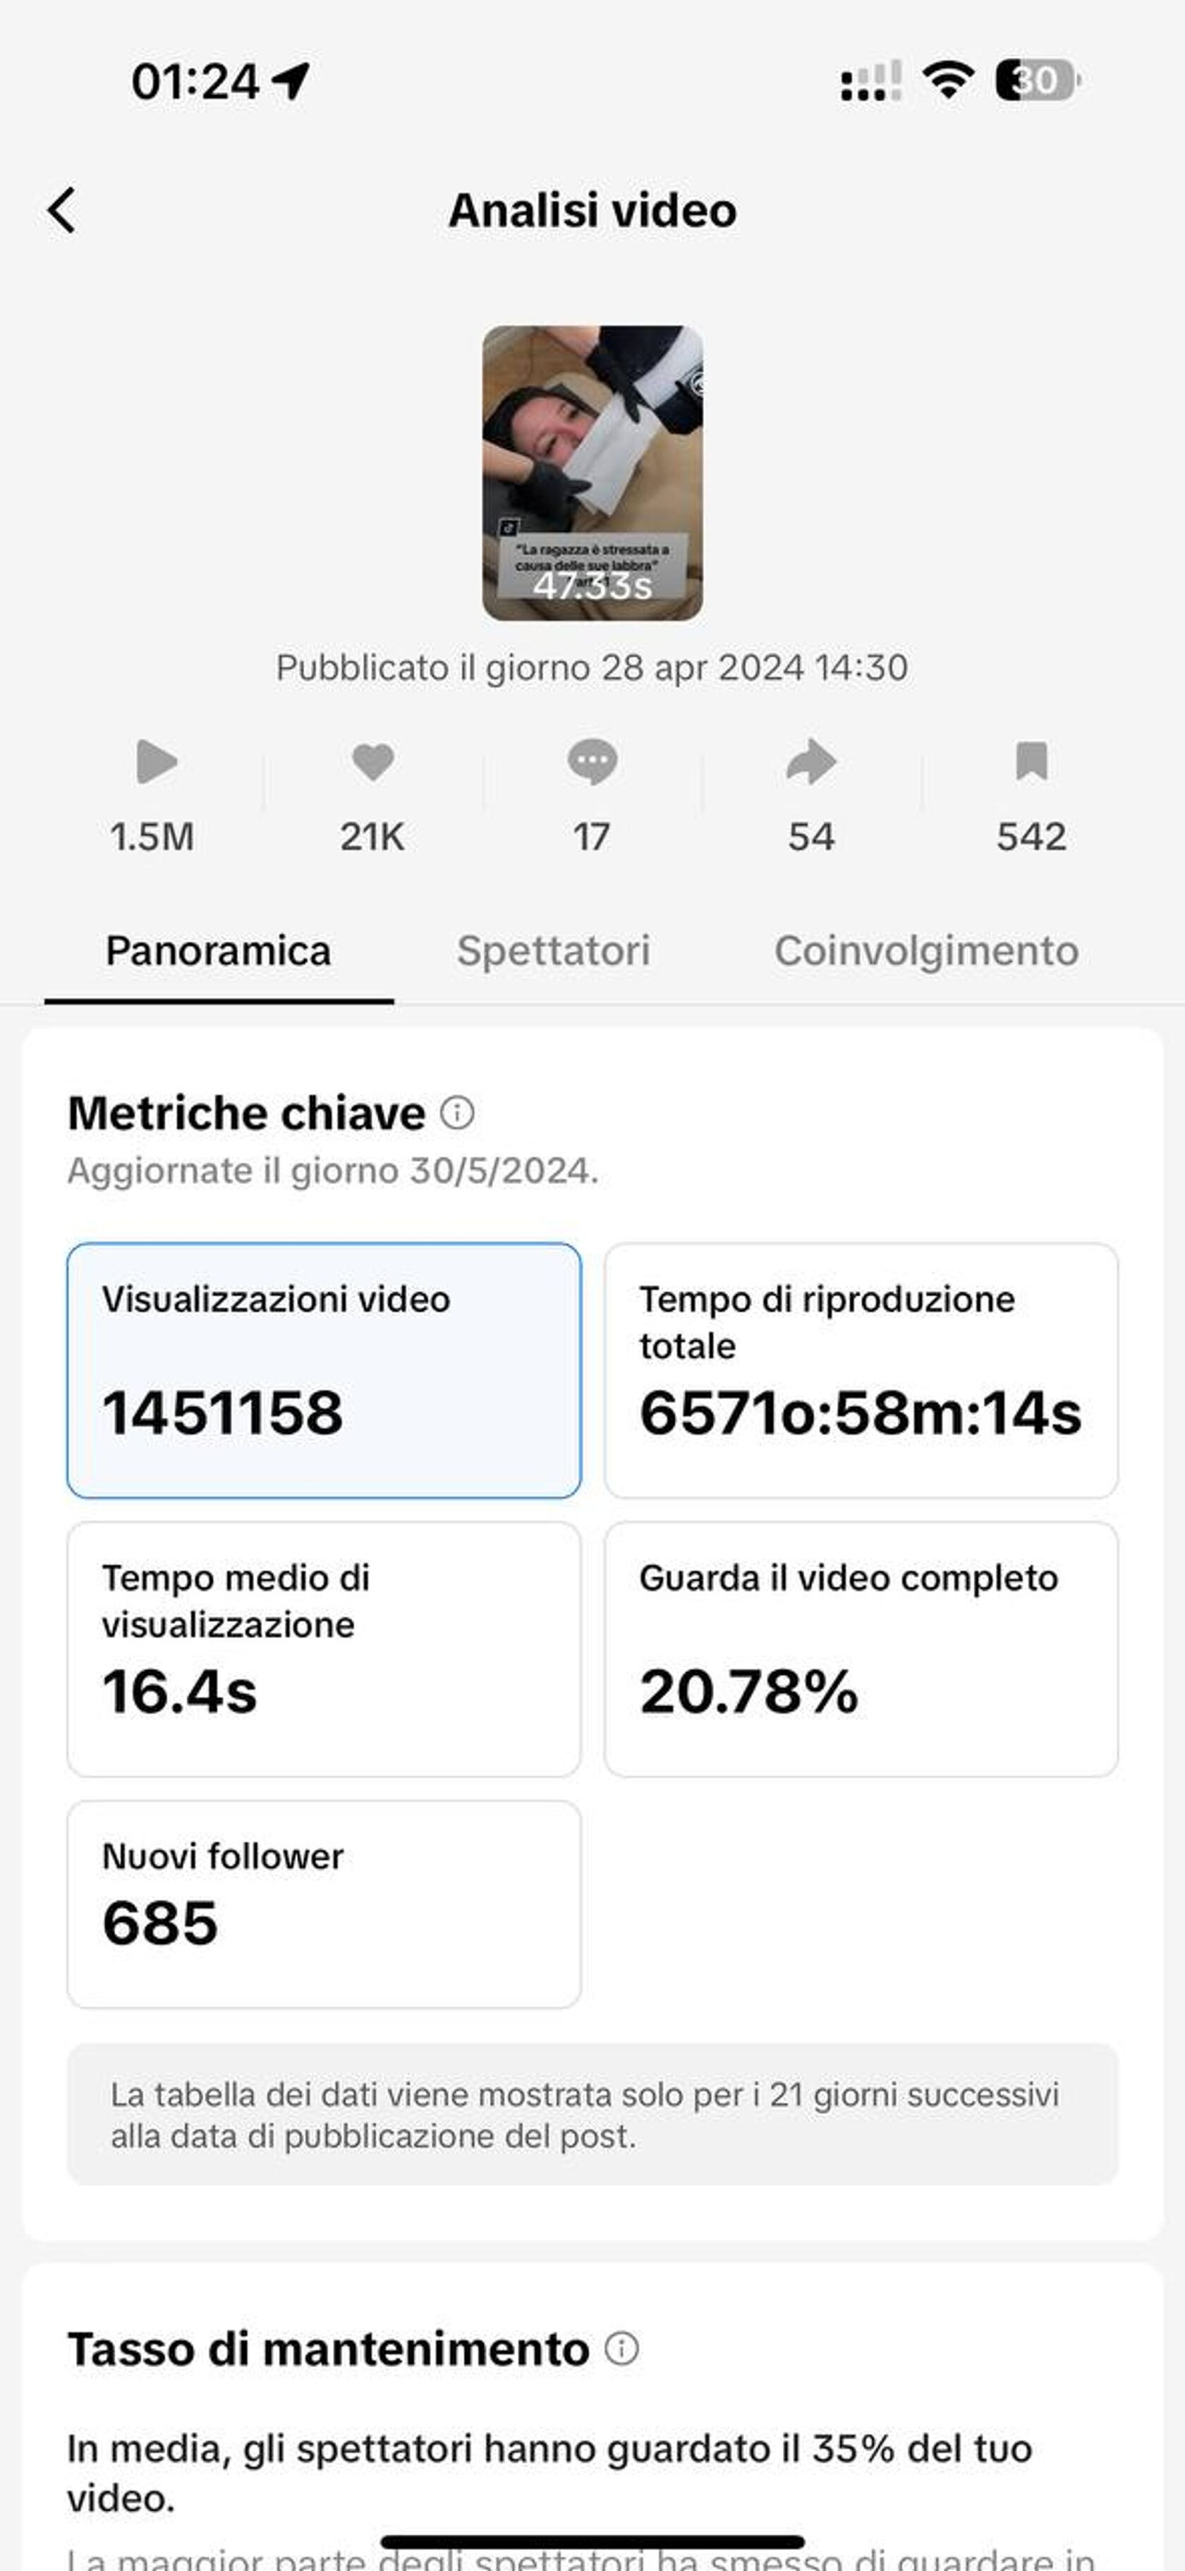Open info icon beside Tasso di mantenimento
The height and width of the screenshot is (2571, 1185).
pos(621,2349)
